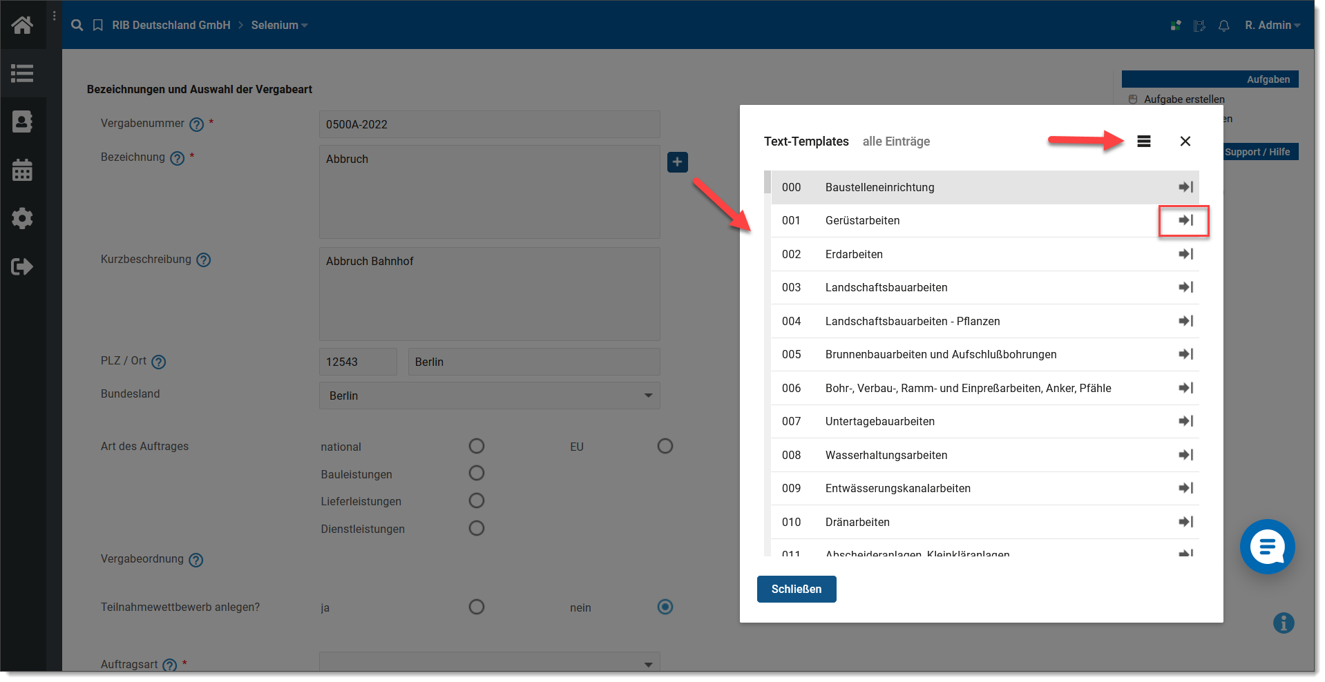Click help icon next to Vergabeordnung
This screenshot has height=682, width=1325.
tap(196, 560)
